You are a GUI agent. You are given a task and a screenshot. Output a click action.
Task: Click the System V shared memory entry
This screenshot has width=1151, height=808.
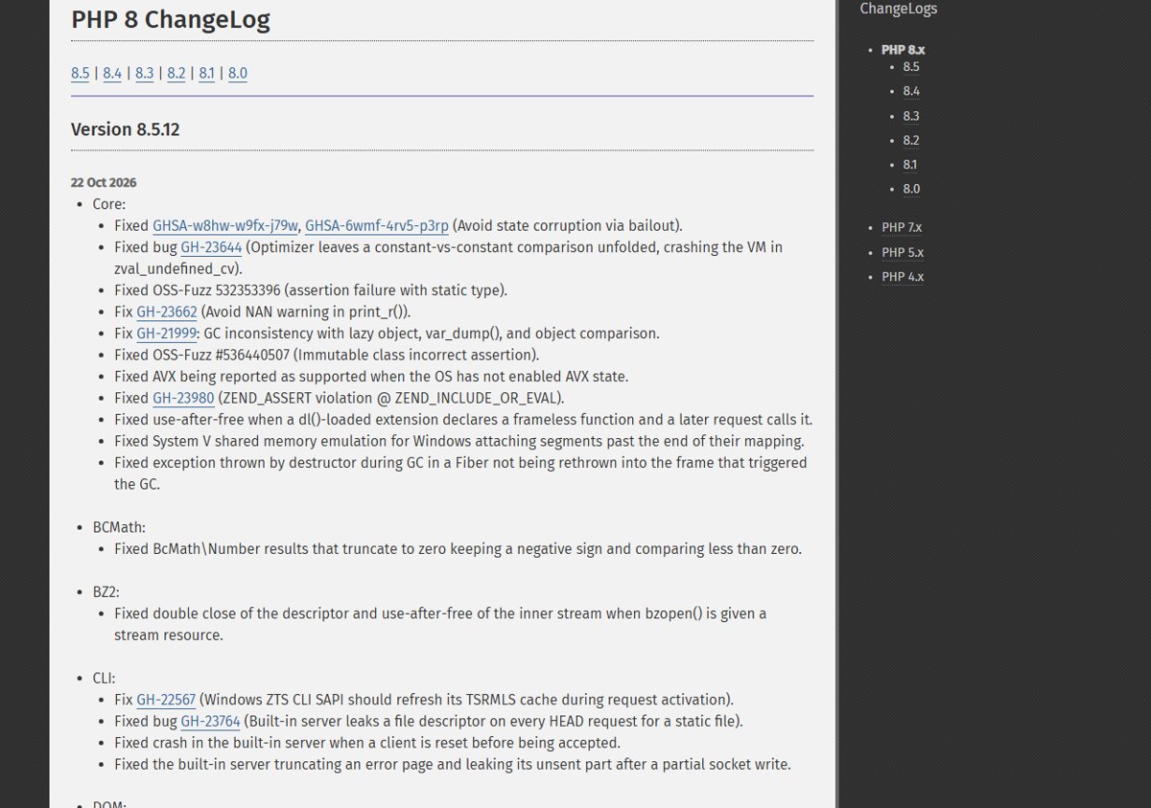[x=459, y=441]
